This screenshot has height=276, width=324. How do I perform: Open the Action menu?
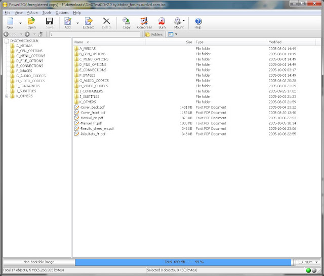32,13
